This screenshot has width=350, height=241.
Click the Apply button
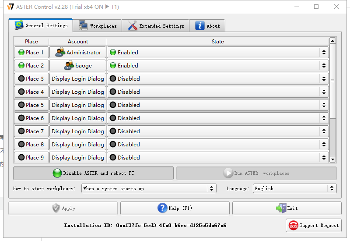coord(63,208)
